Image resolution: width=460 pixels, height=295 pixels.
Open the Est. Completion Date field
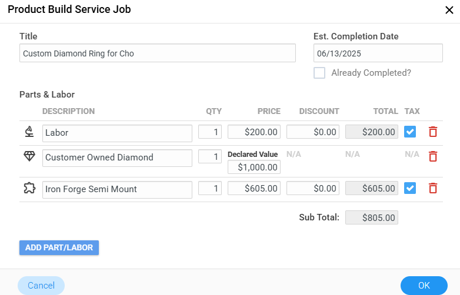pos(378,53)
